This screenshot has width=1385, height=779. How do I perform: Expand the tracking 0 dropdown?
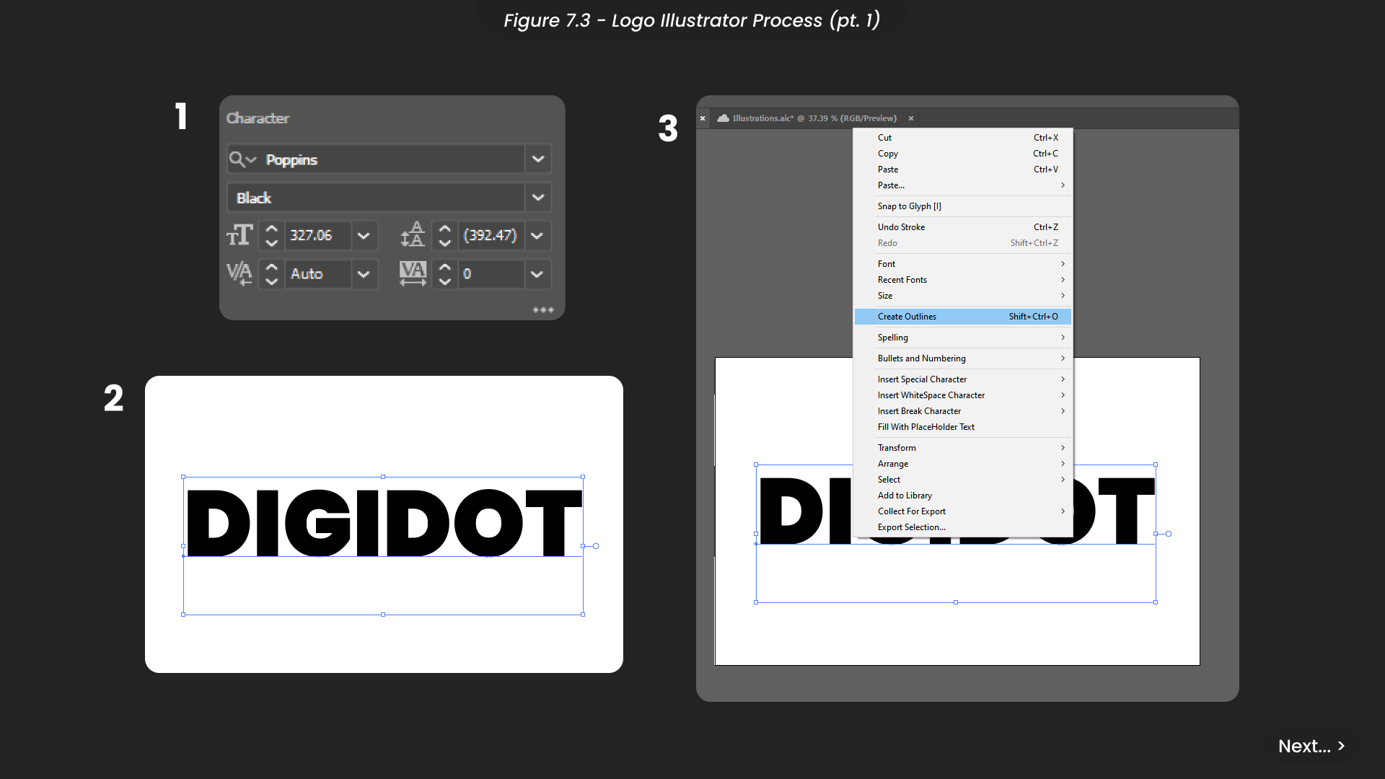click(537, 273)
